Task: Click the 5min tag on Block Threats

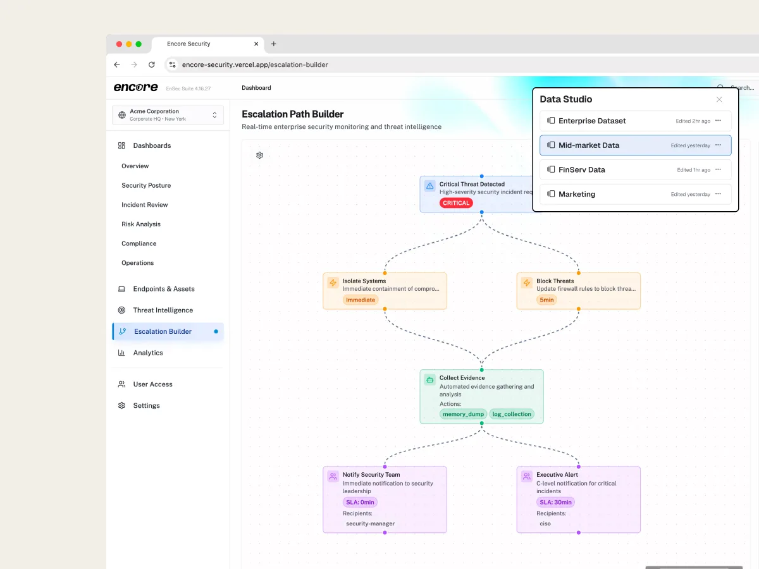Action: (x=546, y=300)
